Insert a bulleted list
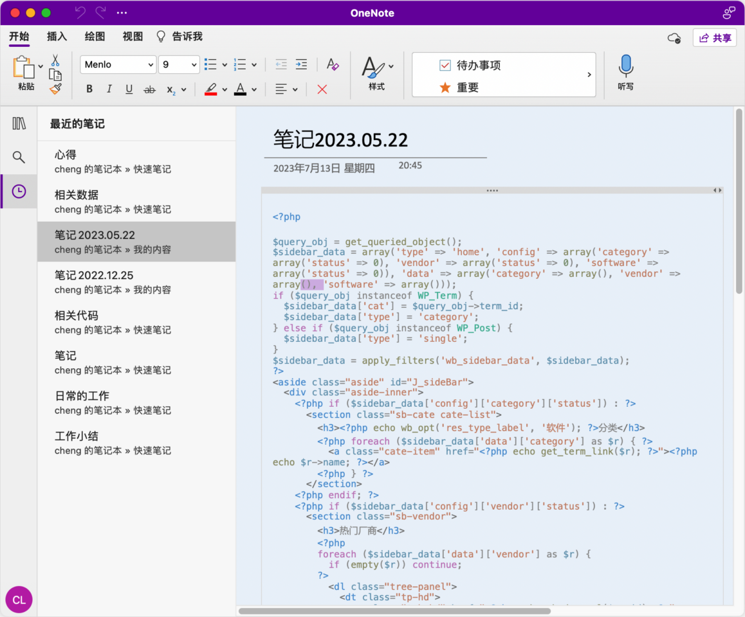 210,64
